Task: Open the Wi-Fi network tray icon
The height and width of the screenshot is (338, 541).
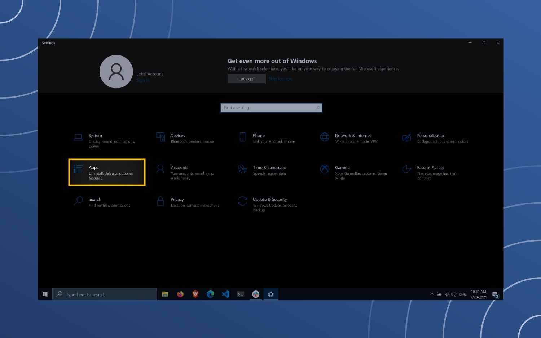Action: click(x=447, y=294)
